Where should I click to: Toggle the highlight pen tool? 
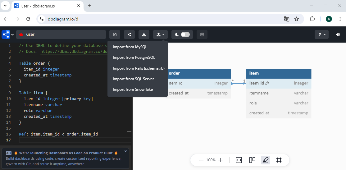point(266,160)
